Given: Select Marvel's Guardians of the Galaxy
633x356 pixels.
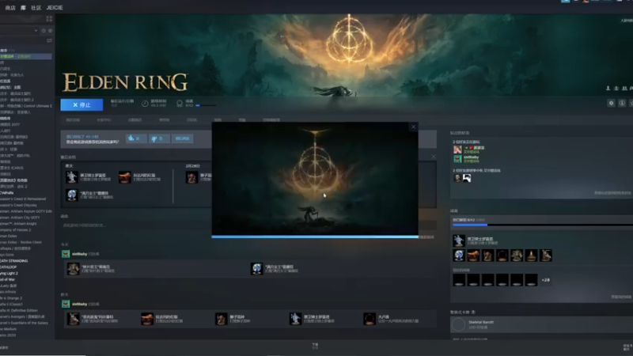Looking at the screenshot, I should coord(25,323).
